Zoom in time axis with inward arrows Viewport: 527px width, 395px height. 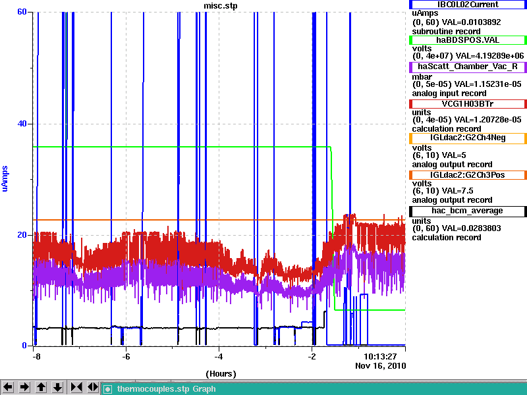76,387
